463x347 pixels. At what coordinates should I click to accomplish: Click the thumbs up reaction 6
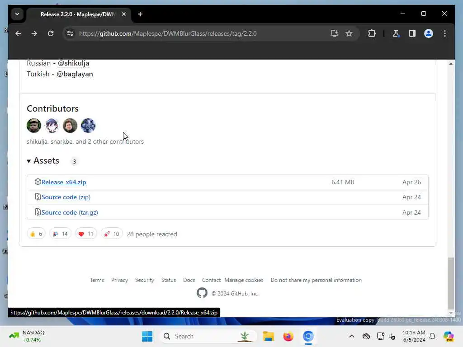click(36, 234)
